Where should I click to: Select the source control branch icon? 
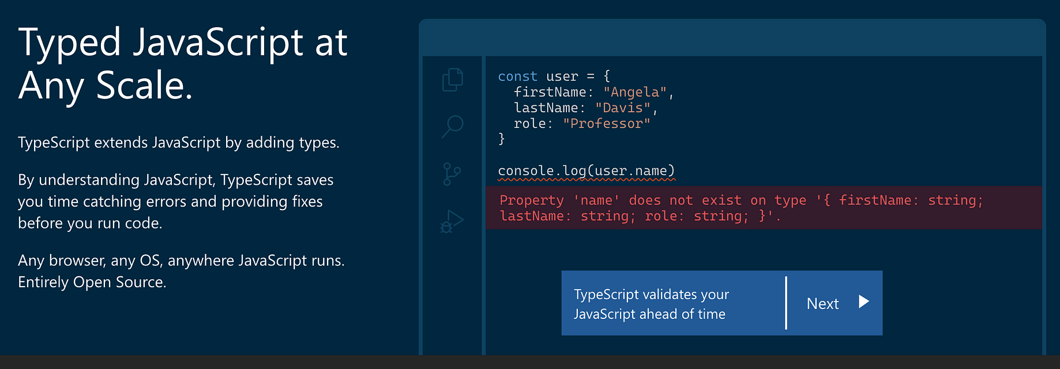tap(452, 174)
